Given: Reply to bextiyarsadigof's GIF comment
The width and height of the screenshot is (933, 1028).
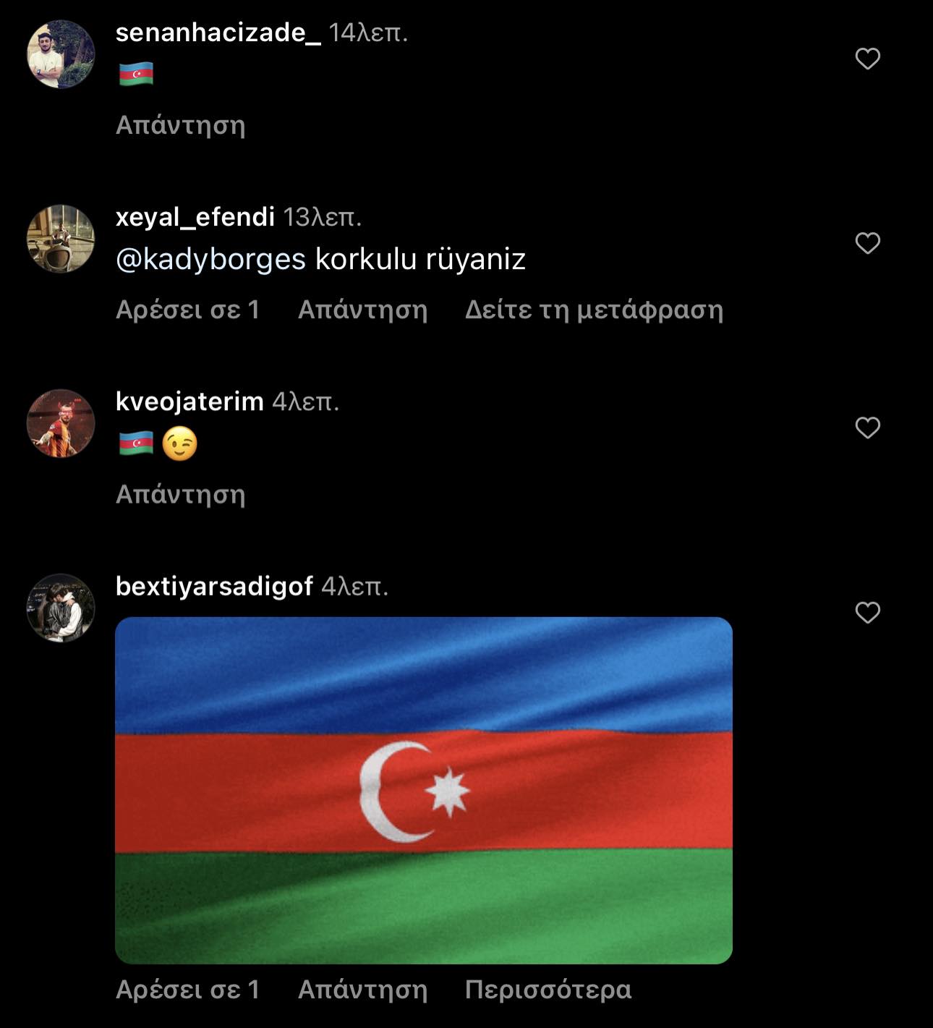Looking at the screenshot, I should coord(363,990).
